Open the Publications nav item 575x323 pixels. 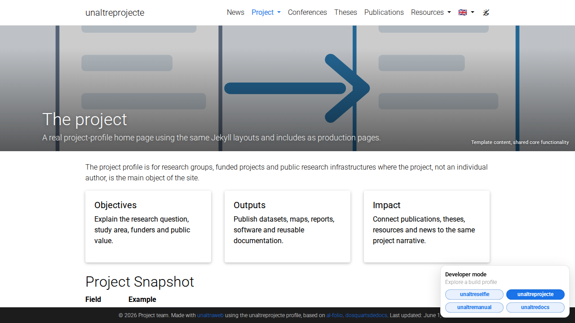click(384, 13)
